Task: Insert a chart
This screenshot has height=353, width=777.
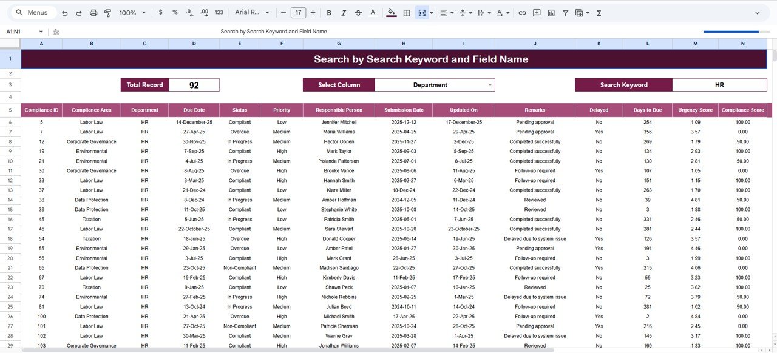Action: [551, 12]
